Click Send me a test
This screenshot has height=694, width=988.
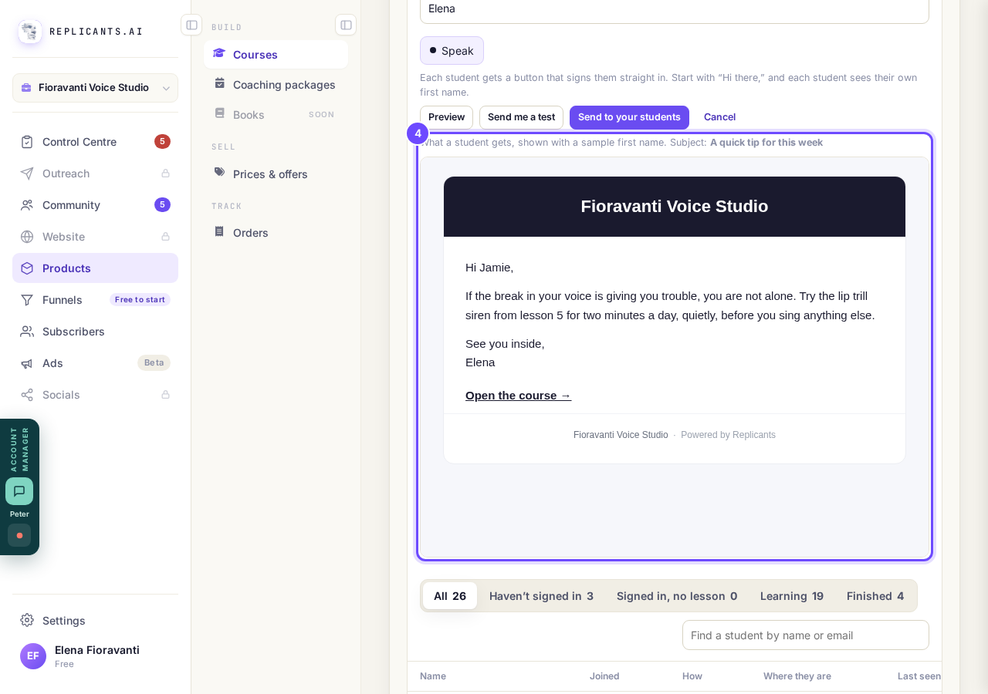521,117
